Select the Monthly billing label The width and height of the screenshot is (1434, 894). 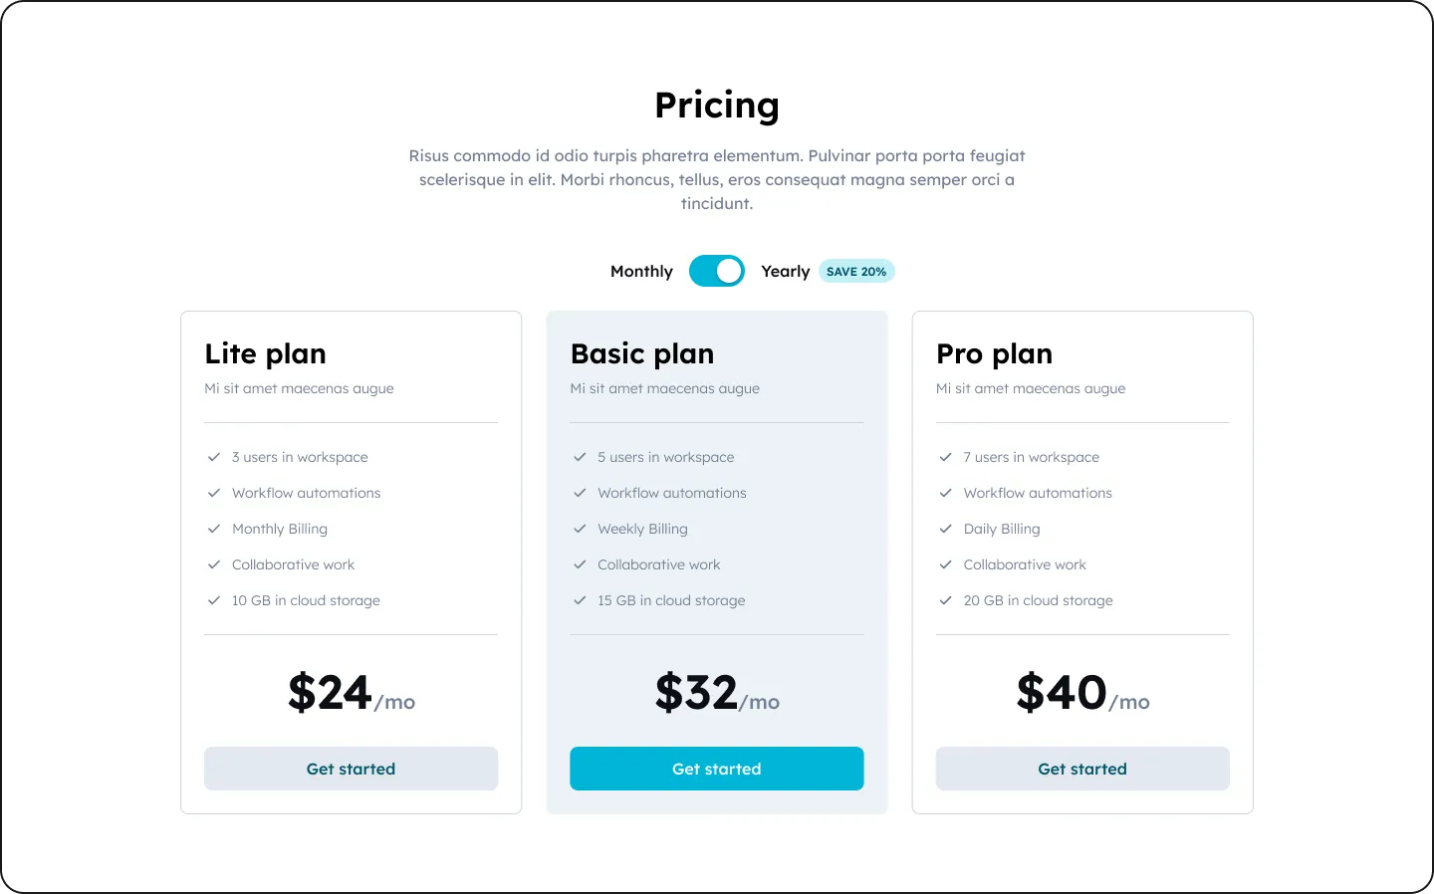point(641,271)
